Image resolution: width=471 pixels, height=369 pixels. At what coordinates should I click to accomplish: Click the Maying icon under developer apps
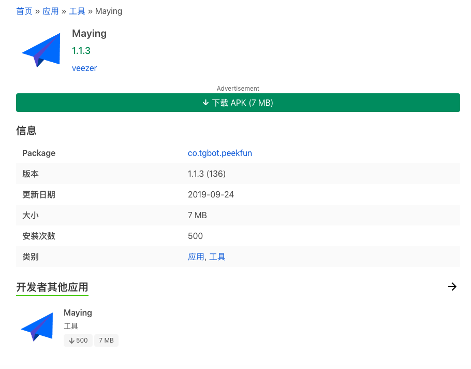click(37, 327)
